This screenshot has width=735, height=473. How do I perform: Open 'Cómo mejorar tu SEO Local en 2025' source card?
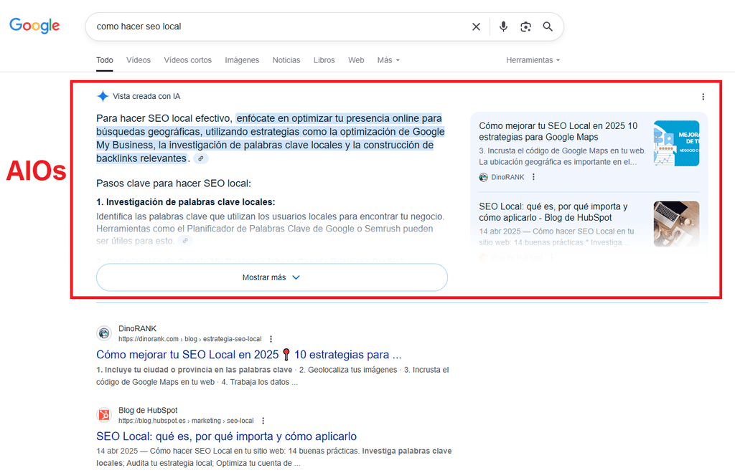pos(558,131)
